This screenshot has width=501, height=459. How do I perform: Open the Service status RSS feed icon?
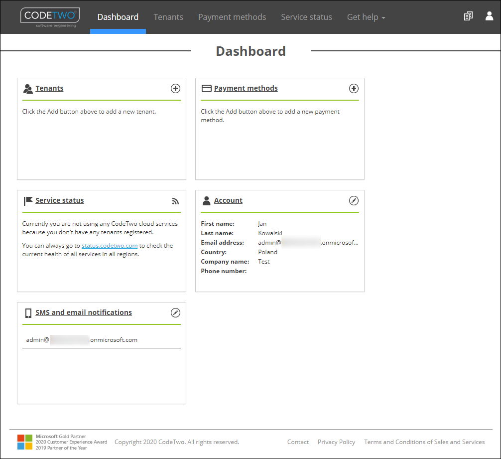click(x=175, y=201)
